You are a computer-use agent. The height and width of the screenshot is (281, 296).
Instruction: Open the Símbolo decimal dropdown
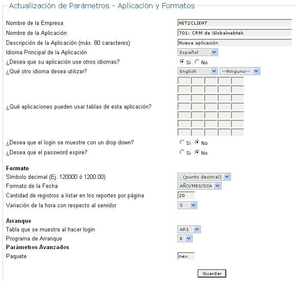[x=204, y=177]
